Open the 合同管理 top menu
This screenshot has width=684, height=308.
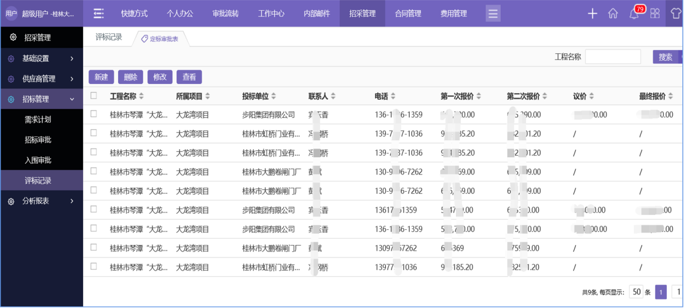click(x=408, y=13)
